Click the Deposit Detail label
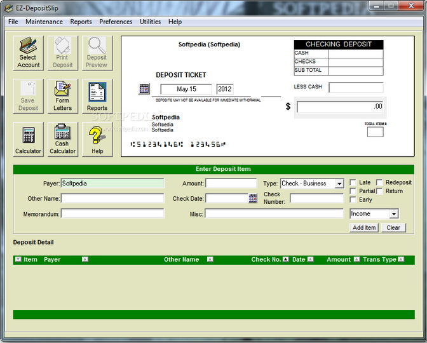Image resolution: width=427 pixels, height=343 pixels. 33,242
